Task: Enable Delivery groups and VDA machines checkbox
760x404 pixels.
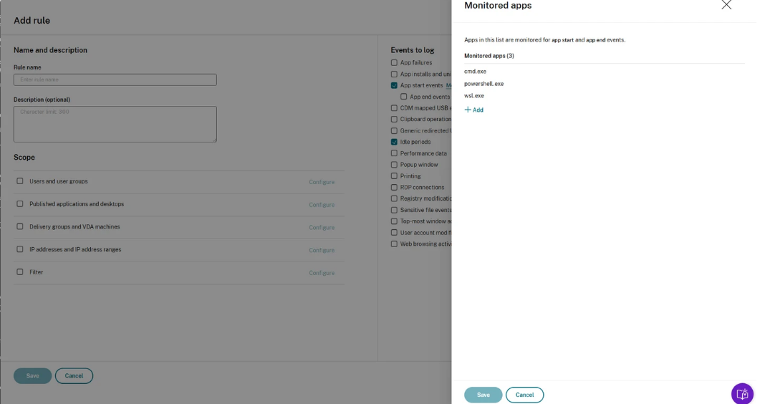Action: click(20, 226)
